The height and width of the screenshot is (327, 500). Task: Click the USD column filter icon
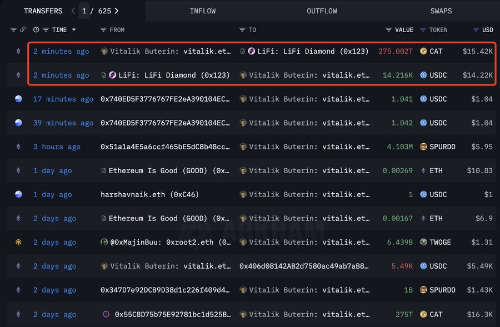476,30
